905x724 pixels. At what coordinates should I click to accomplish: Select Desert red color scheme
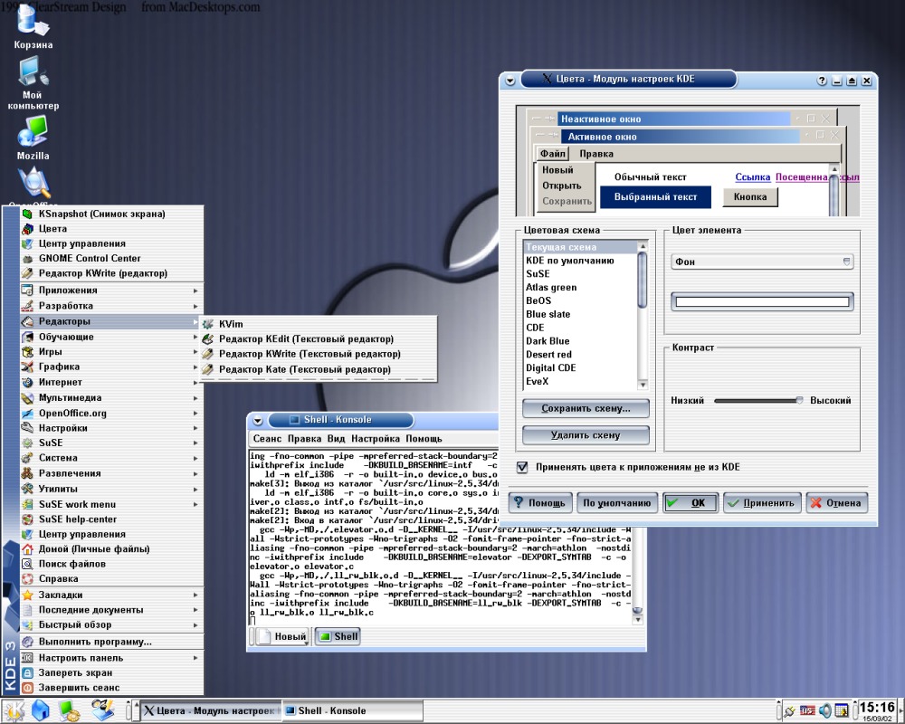579,354
